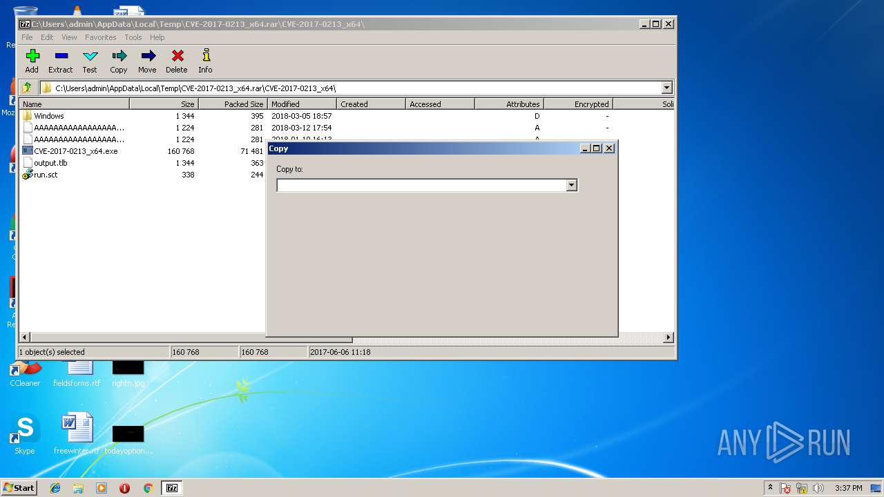Click the taskbar clock showing 3:37 PM
Screen dimensions: 884x497
tap(848, 488)
